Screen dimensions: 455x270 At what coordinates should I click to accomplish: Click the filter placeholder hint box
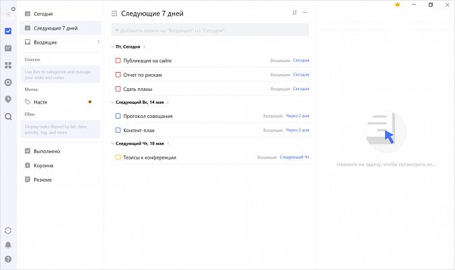coord(61,129)
